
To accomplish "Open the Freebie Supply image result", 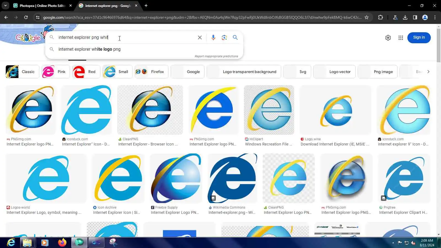I will click(176, 178).
